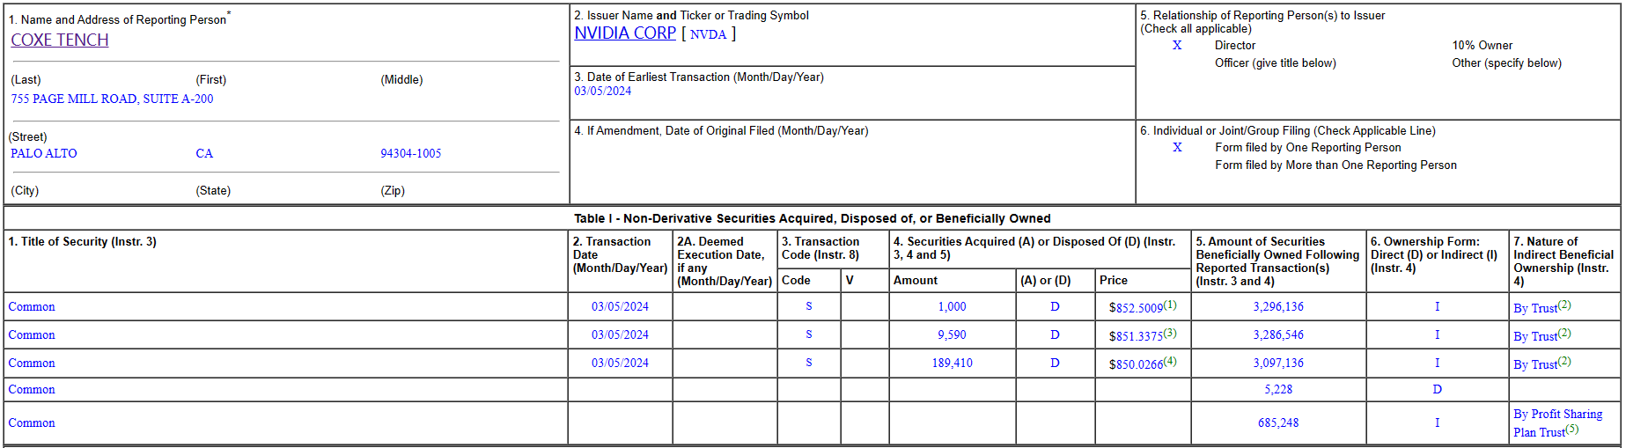Screen dimensions: 1626x448
Task: Click the NVDA ticker symbol link
Action: (709, 34)
